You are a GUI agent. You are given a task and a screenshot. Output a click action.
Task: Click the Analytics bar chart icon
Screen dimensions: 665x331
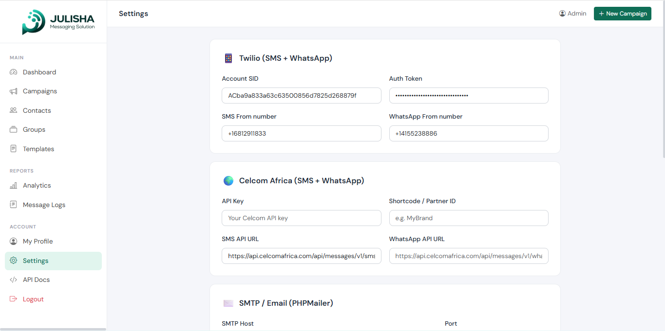click(x=14, y=186)
